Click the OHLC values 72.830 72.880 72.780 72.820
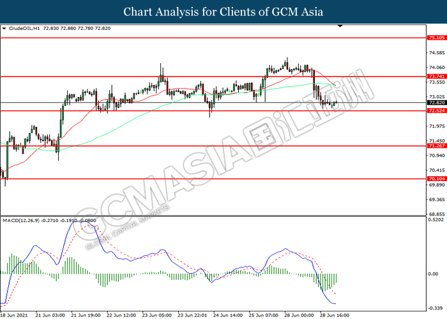This screenshot has height=319, width=447. (x=77, y=29)
